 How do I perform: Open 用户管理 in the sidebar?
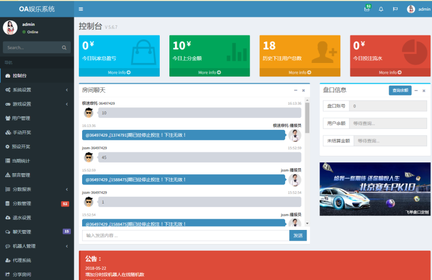coord(21,118)
